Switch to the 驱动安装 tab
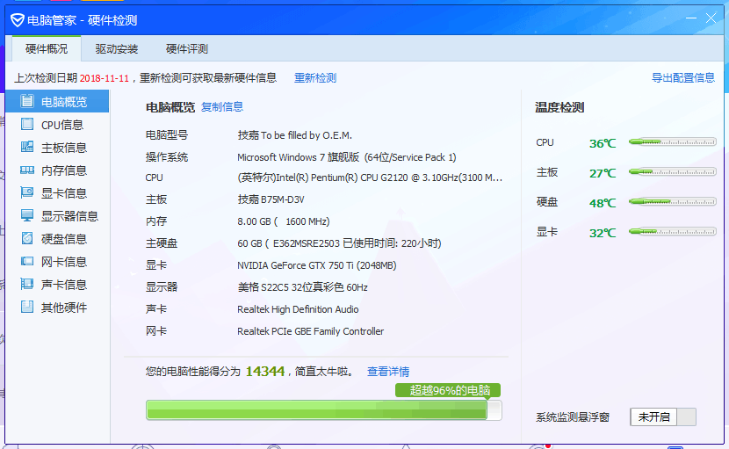The image size is (729, 449). (x=117, y=48)
